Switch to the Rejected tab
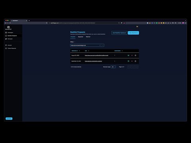 88,37
